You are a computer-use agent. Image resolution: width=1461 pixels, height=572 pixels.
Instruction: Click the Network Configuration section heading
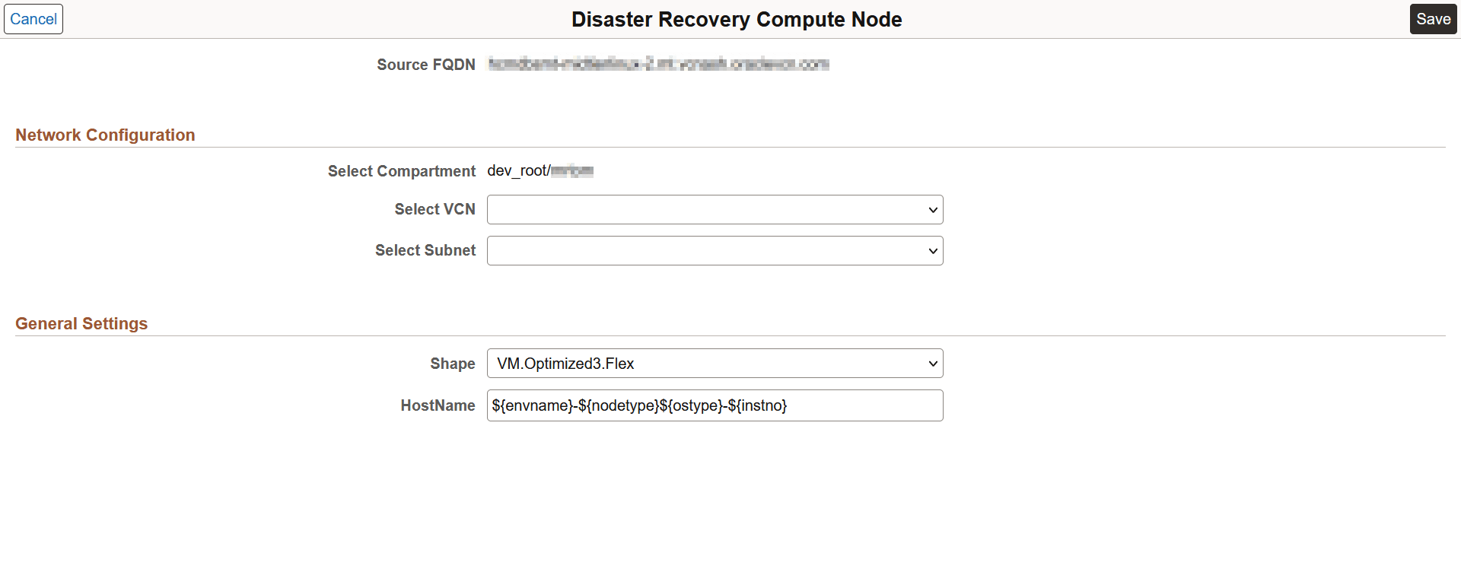pos(105,135)
